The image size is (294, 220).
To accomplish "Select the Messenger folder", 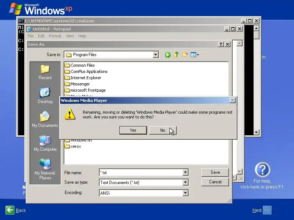I will [x=77, y=84].
